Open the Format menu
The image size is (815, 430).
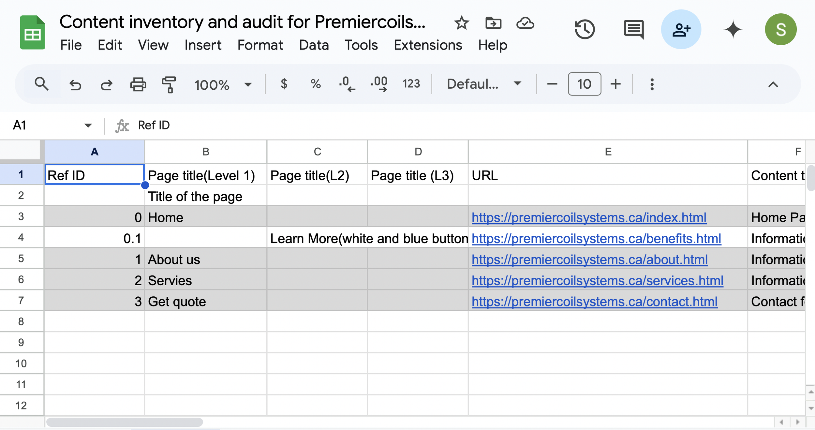260,45
